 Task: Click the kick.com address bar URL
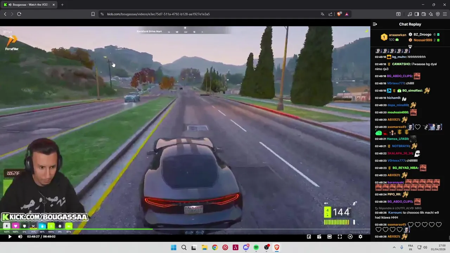click(158, 14)
